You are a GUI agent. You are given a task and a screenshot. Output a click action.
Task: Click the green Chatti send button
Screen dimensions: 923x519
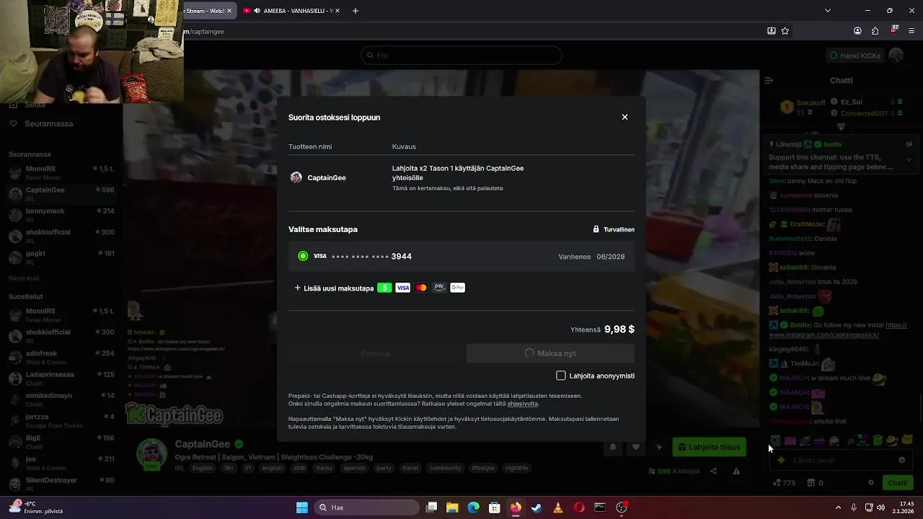pyautogui.click(x=898, y=483)
